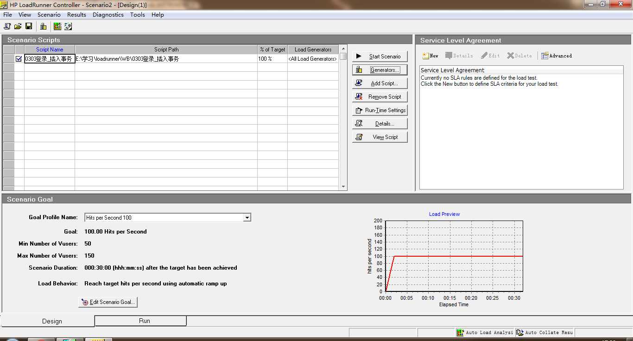Open the Goal Profile Name dropdown
633x341 pixels.
tap(247, 217)
